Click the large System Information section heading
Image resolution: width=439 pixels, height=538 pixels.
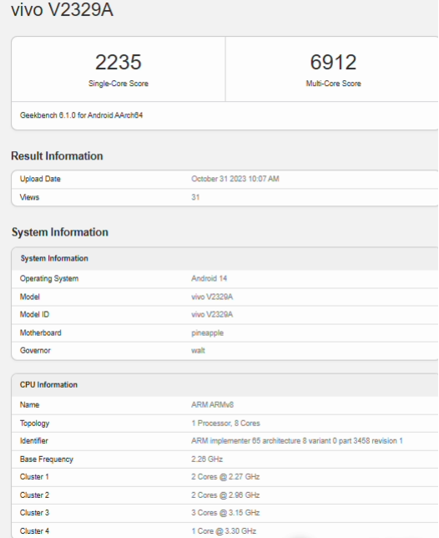60,232
